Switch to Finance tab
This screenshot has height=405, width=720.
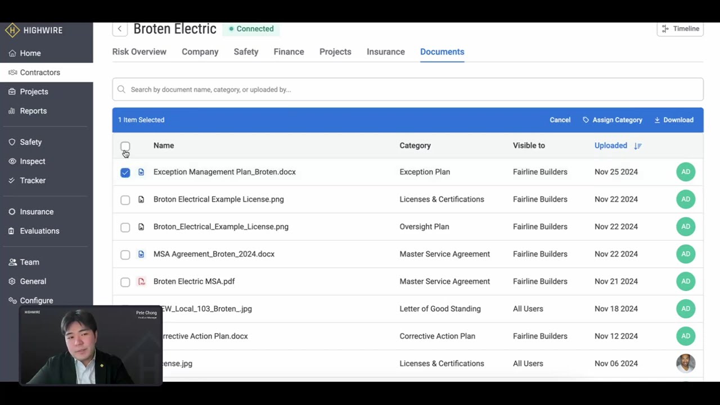(289, 52)
